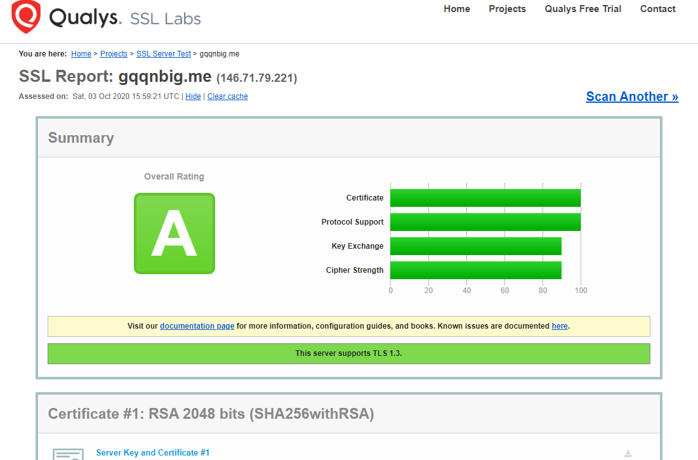
Task: Click the TLS 1.3 support banner
Action: (x=349, y=353)
